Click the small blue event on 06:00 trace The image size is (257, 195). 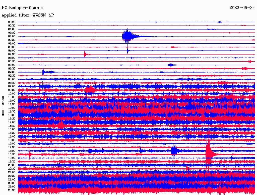click(171, 65)
